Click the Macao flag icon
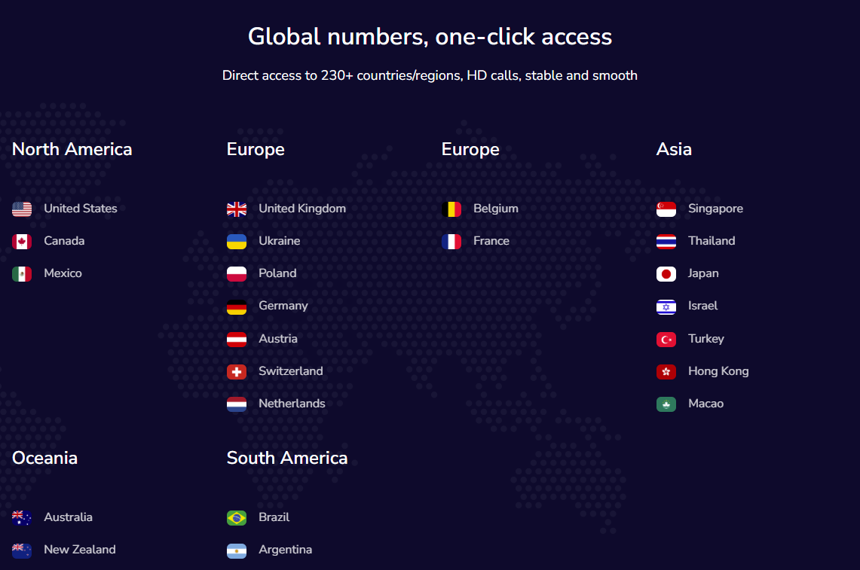 pyautogui.click(x=666, y=404)
